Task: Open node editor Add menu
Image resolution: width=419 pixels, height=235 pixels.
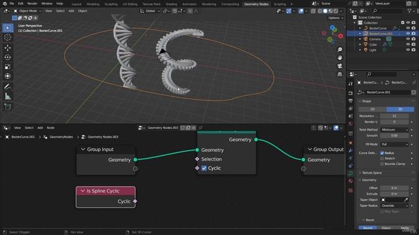Action: pyautogui.click(x=40, y=128)
